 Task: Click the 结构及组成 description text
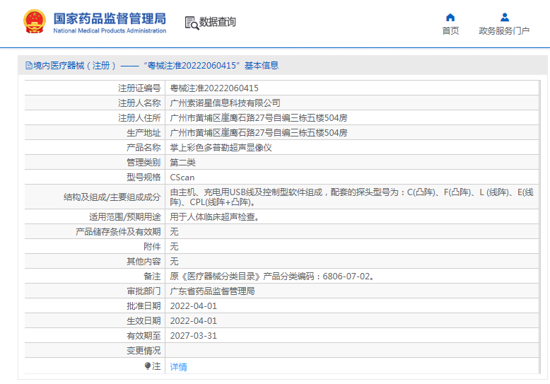(x=352, y=197)
